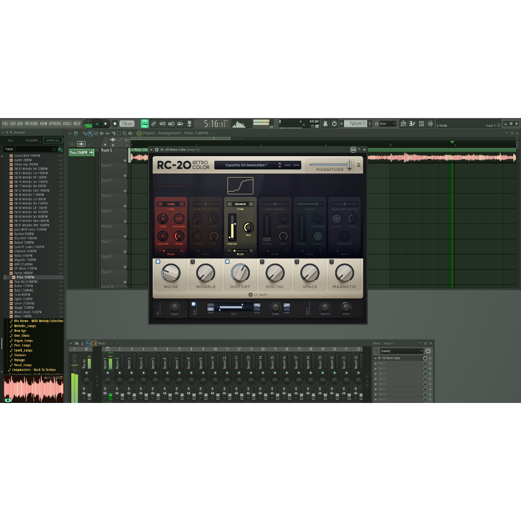This screenshot has width=521, height=521.
Task: Pause playback in the transport panel
Action: click(x=97, y=124)
